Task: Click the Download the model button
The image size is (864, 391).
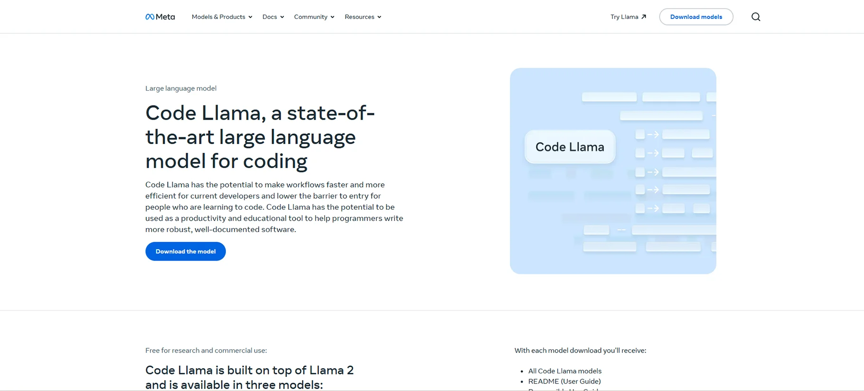Action: (x=186, y=251)
